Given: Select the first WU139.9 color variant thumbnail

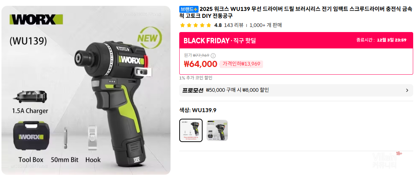Looking at the screenshot, I should [191, 130].
